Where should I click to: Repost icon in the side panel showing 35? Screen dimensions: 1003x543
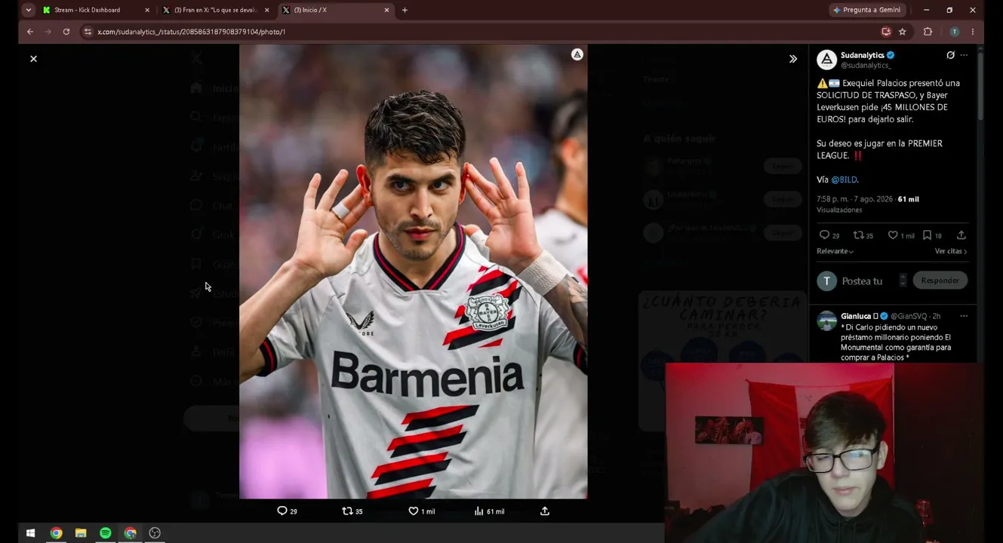[858, 235]
